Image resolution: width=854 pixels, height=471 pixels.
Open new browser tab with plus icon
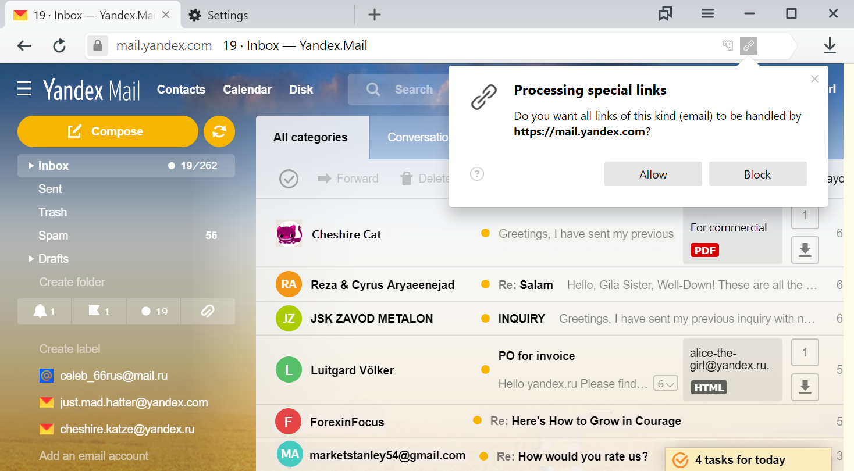(375, 15)
